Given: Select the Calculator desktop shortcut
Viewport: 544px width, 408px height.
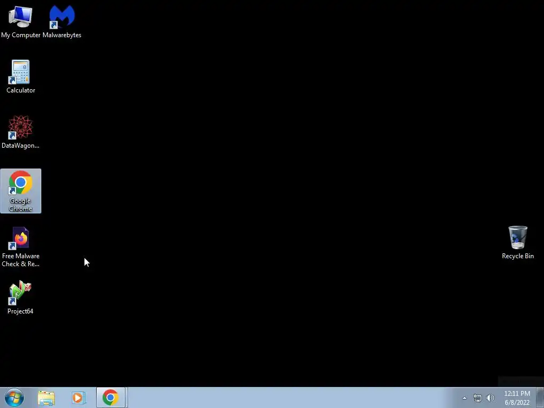Looking at the screenshot, I should click(x=21, y=76).
